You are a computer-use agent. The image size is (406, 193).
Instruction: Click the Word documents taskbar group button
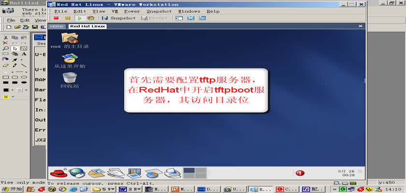click(x=130, y=189)
